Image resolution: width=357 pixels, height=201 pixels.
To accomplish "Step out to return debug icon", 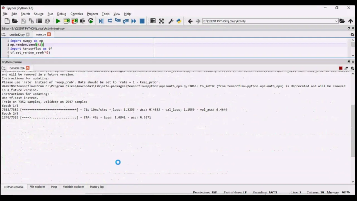I will coord(126,21).
